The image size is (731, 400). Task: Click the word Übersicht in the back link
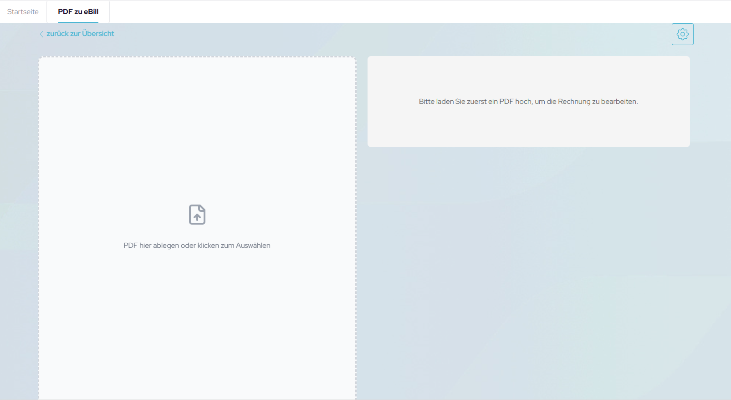98,34
